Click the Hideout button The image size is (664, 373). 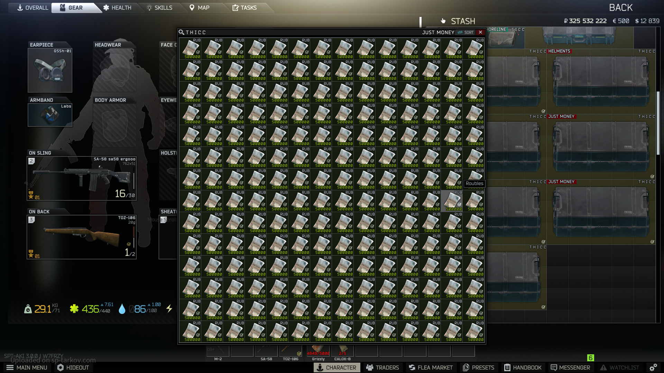73,367
